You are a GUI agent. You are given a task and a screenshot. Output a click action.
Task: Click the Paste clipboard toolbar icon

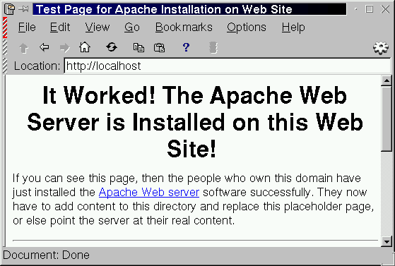point(159,47)
